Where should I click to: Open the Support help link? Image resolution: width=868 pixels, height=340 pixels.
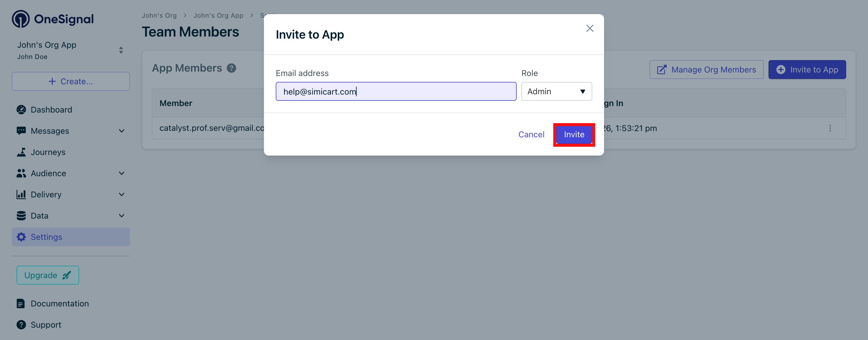tap(46, 324)
